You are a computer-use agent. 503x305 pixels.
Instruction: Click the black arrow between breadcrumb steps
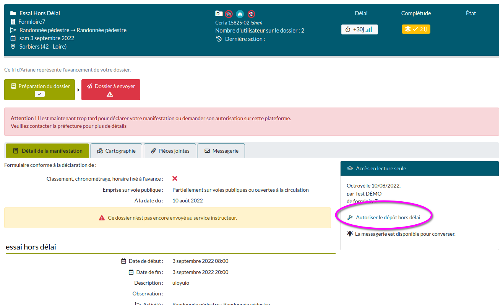click(78, 90)
